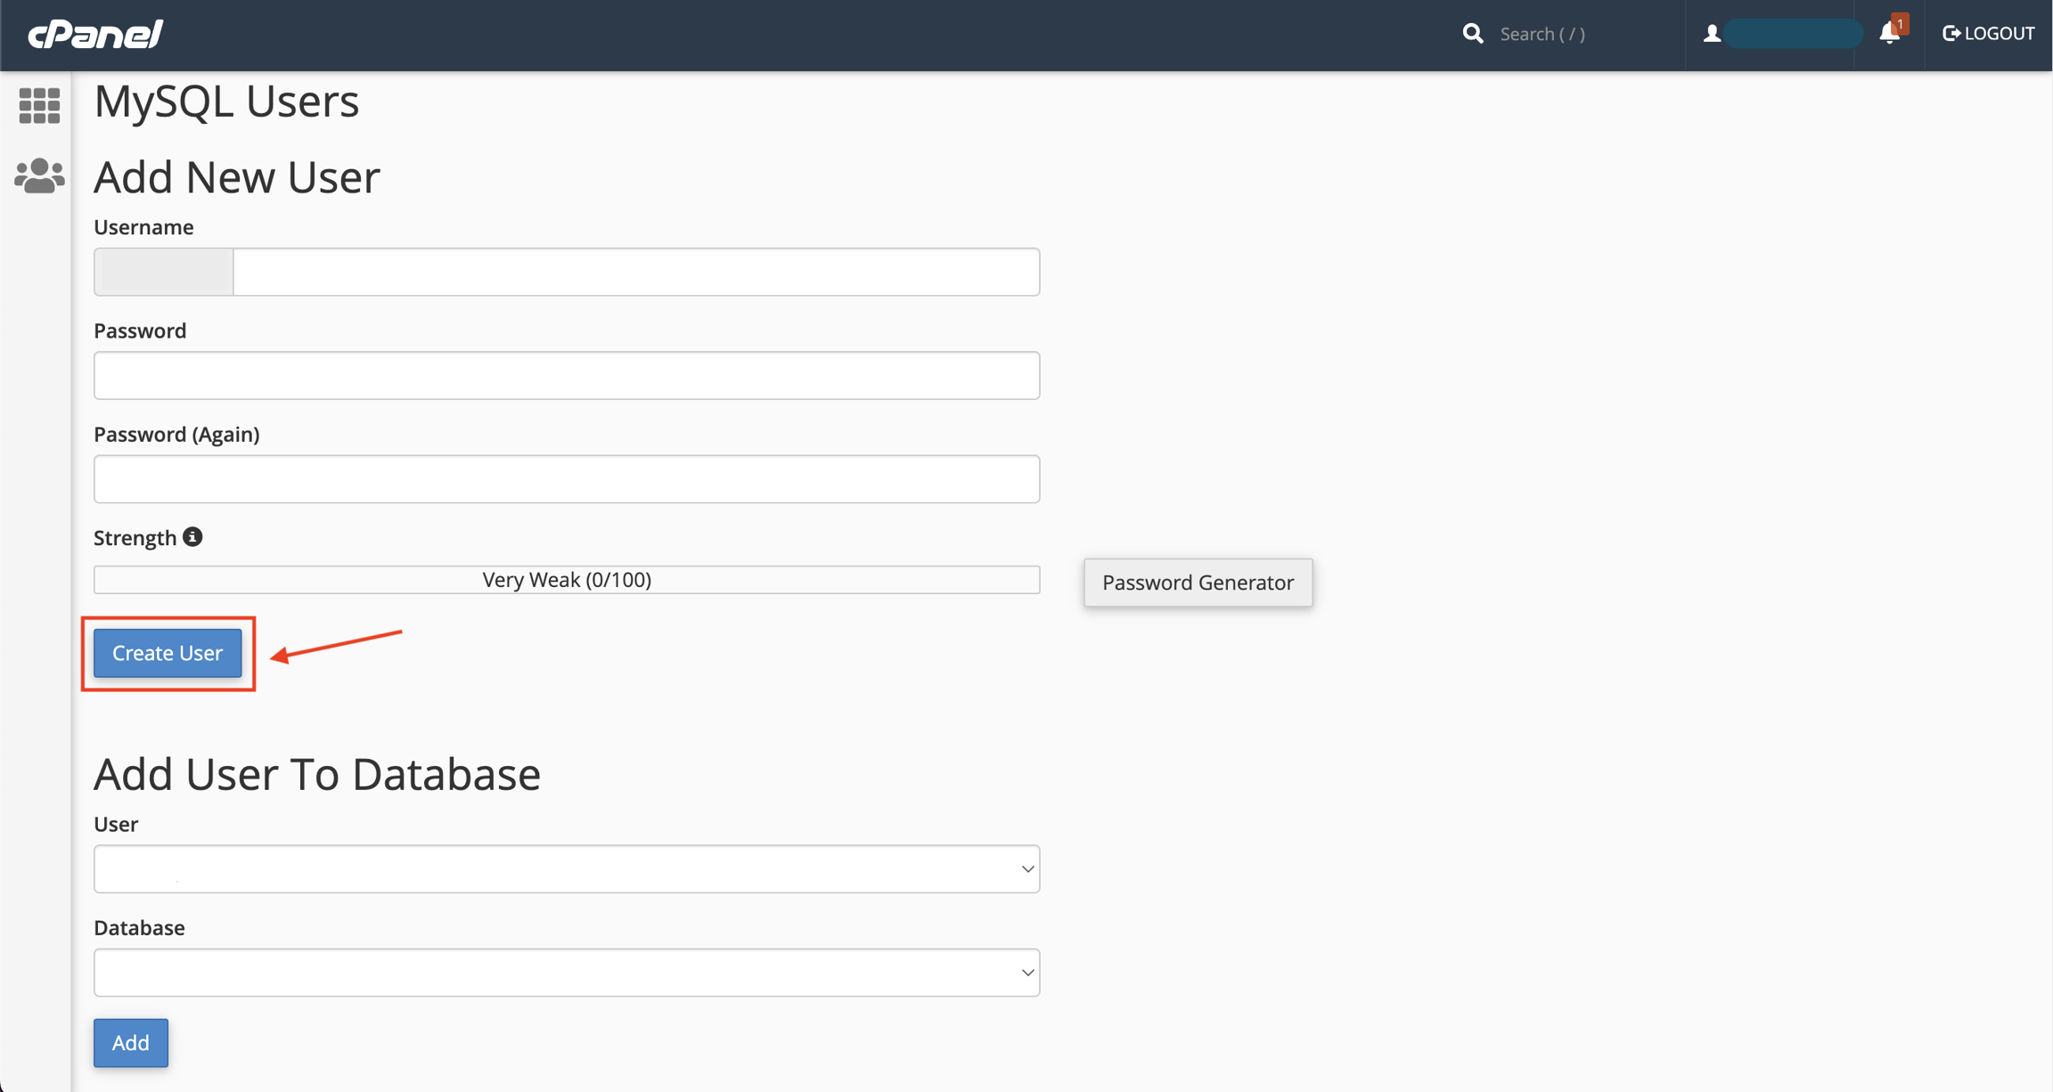The width and height of the screenshot is (2053, 1092).
Task: Open the Password Generator
Action: [x=1198, y=583]
